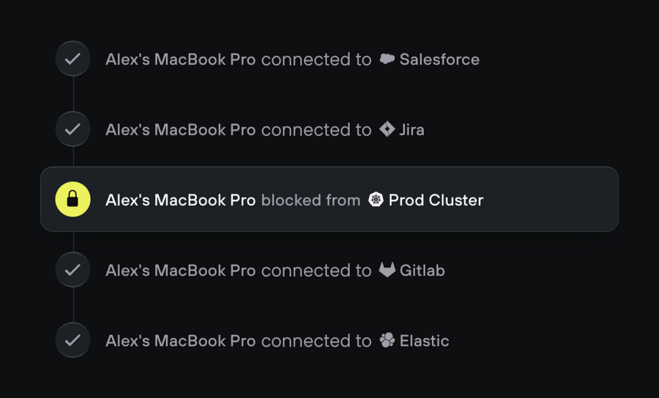This screenshot has width=659, height=398.
Task: Click the Salesforce cloud icon
Action: pyautogui.click(x=387, y=59)
